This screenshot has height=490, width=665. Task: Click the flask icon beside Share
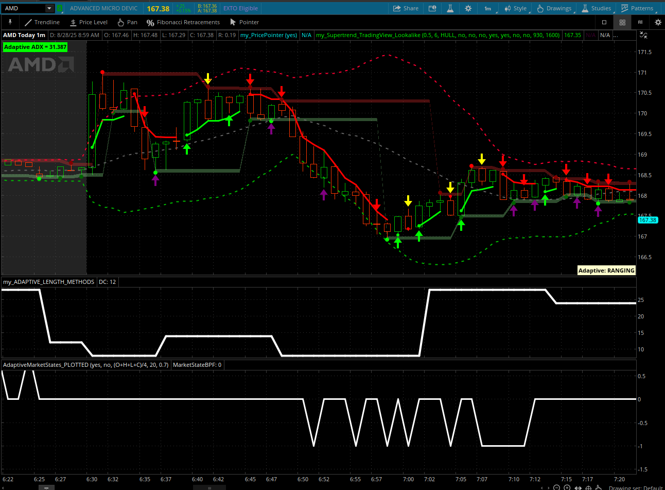[450, 8]
